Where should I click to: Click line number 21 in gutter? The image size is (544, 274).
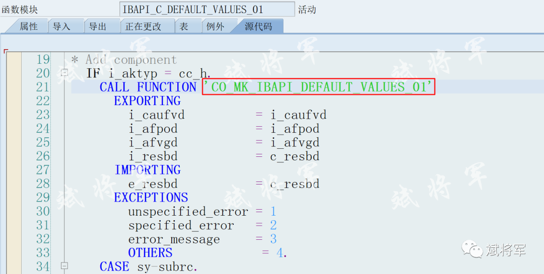pyautogui.click(x=43, y=87)
